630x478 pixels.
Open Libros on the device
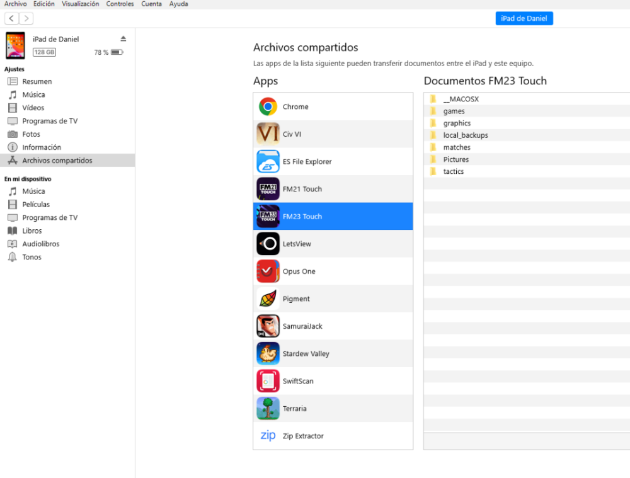click(x=67, y=230)
